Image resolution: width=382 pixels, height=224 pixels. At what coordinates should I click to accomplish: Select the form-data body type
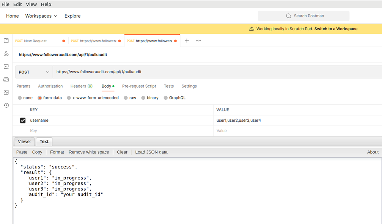[x=40, y=98]
